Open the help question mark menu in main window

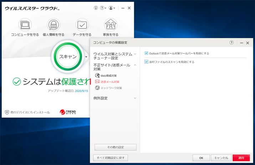pyautogui.click(x=103, y=8)
